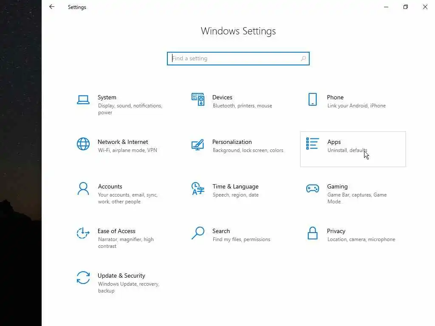This screenshot has width=435, height=326.
Task: Open the Phone settings label
Action: tap(335, 97)
